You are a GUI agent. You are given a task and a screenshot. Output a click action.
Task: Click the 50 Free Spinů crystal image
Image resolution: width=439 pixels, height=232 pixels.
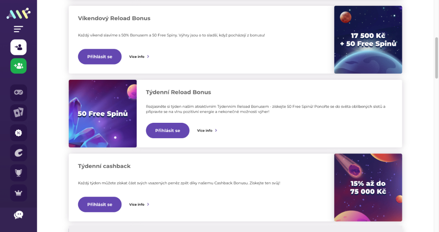tap(103, 114)
